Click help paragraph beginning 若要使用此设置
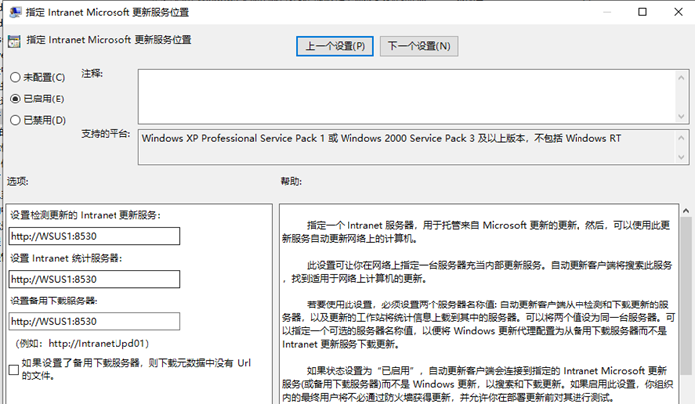Image resolution: width=695 pixels, height=404 pixels. [479, 324]
